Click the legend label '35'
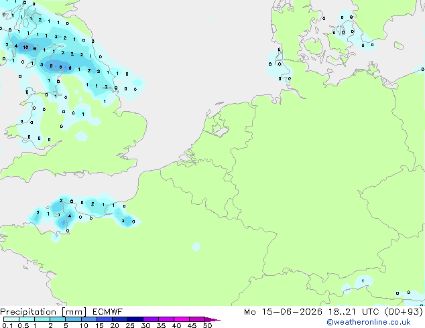Screen dimensions: 425x328 tap(161, 325)
